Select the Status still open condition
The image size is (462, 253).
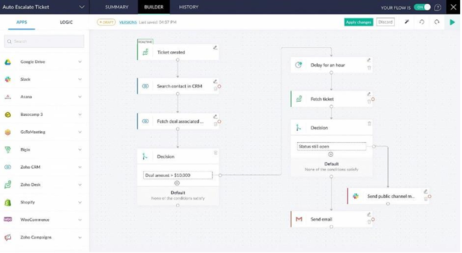point(331,146)
